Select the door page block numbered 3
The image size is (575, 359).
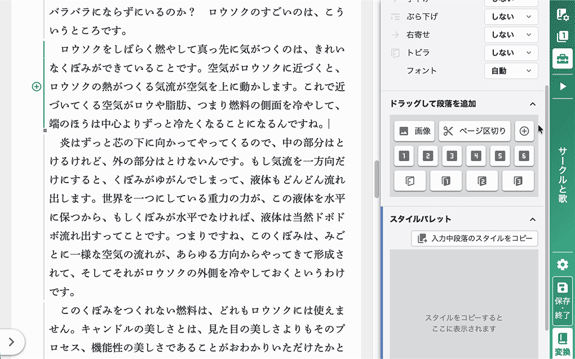click(x=518, y=181)
